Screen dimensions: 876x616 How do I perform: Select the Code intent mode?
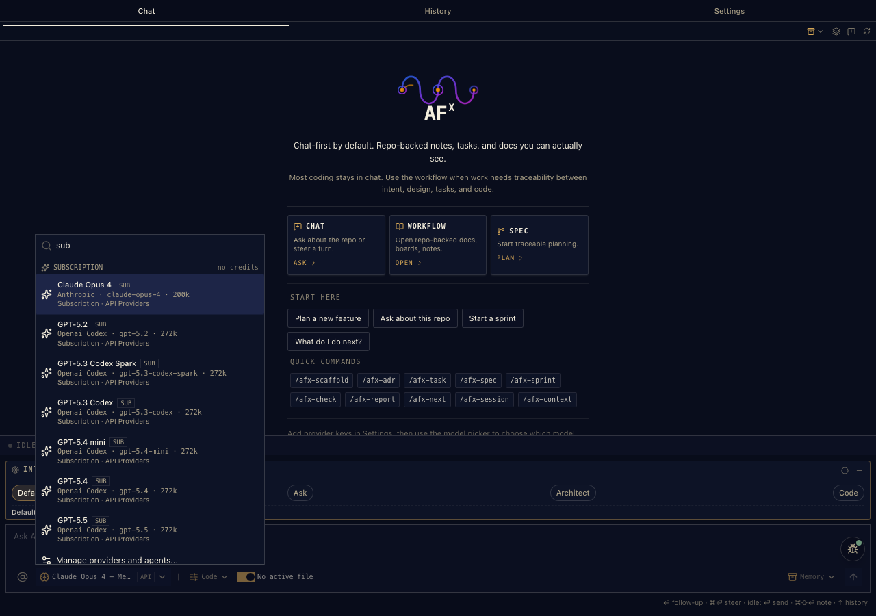coord(849,493)
